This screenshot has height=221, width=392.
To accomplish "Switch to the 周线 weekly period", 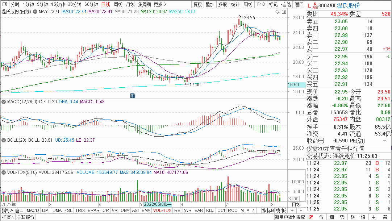I will [118, 4].
